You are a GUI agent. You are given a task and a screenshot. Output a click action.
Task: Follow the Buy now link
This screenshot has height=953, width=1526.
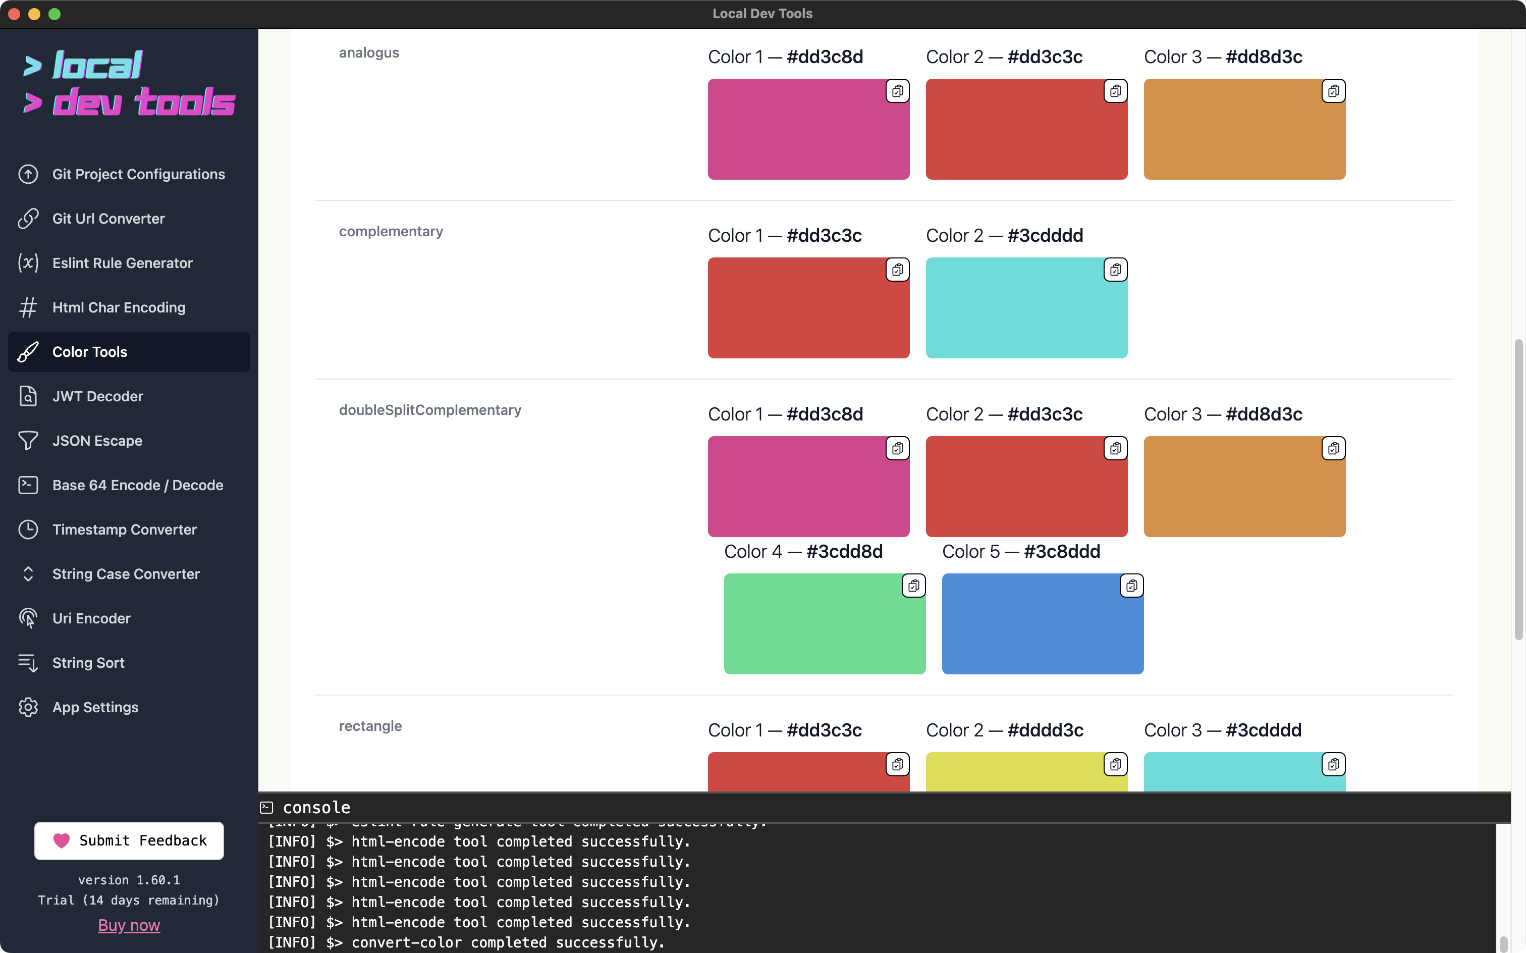pyautogui.click(x=129, y=925)
